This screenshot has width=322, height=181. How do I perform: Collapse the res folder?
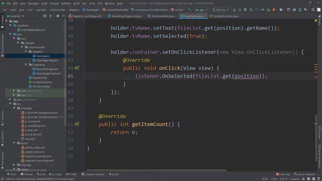click(10, 104)
